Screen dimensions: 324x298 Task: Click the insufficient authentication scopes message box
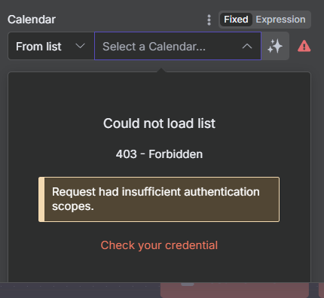(x=159, y=199)
